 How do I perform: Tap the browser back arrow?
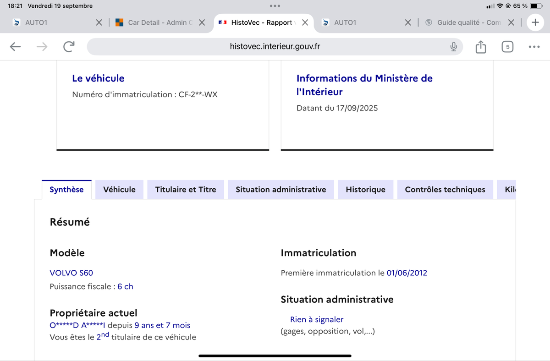click(x=15, y=47)
